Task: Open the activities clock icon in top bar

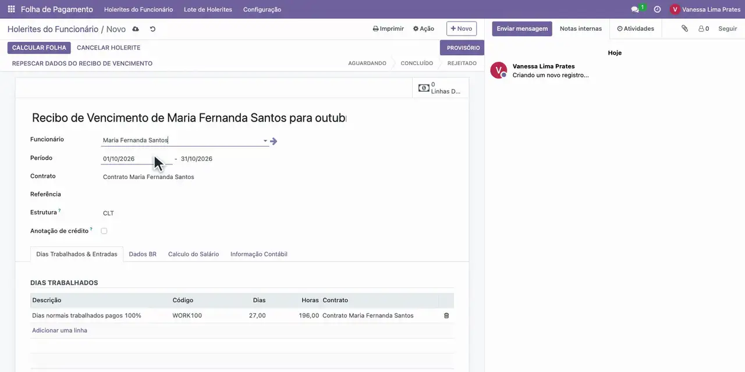Action: 657,9
